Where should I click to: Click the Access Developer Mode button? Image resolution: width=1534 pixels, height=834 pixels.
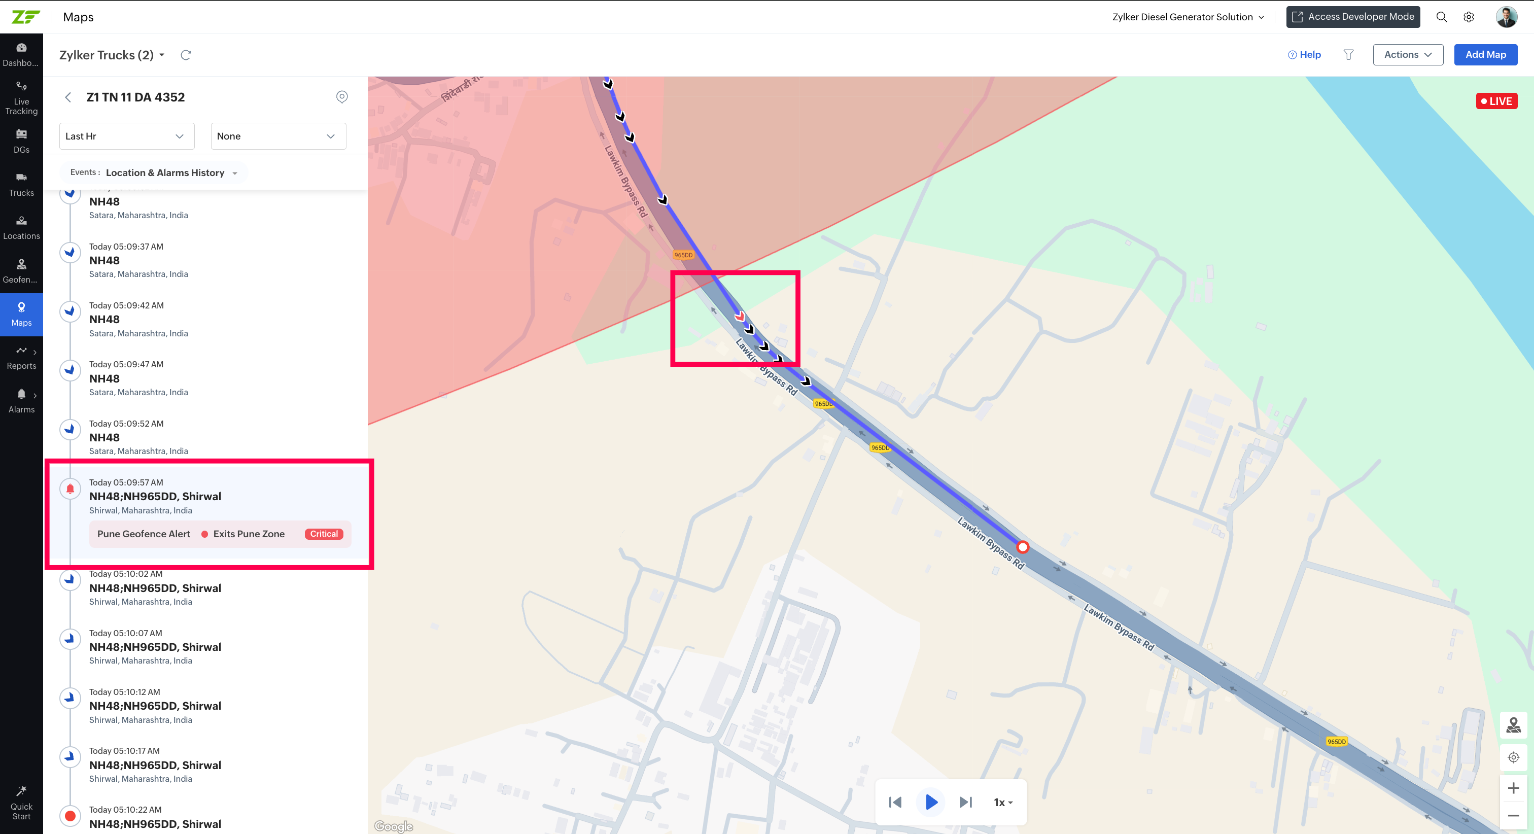point(1353,17)
